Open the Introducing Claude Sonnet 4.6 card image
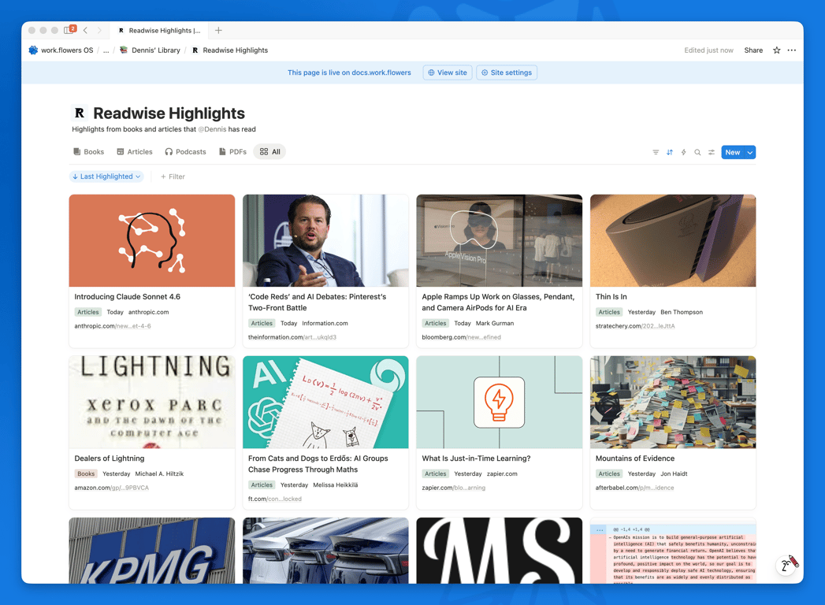The height and width of the screenshot is (605, 825). tap(152, 240)
